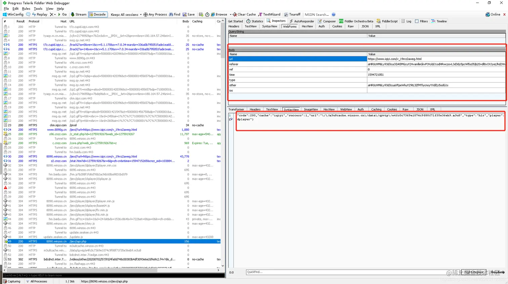Click the Find binoculars button
Viewport: 508px width, 284px height.
click(174, 14)
